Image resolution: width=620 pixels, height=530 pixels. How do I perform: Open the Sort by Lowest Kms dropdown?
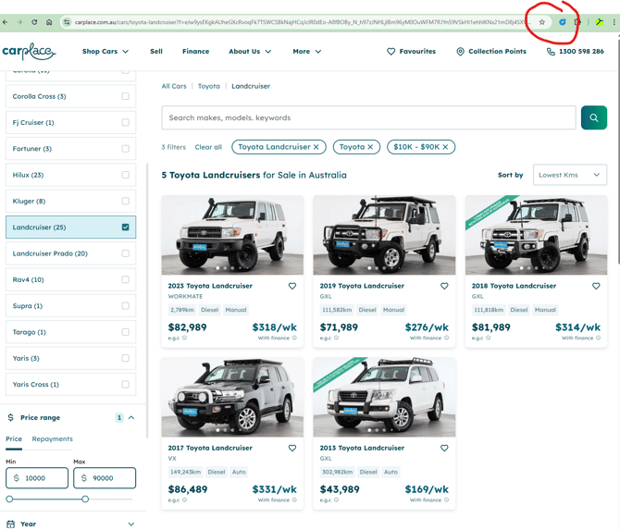pos(570,175)
